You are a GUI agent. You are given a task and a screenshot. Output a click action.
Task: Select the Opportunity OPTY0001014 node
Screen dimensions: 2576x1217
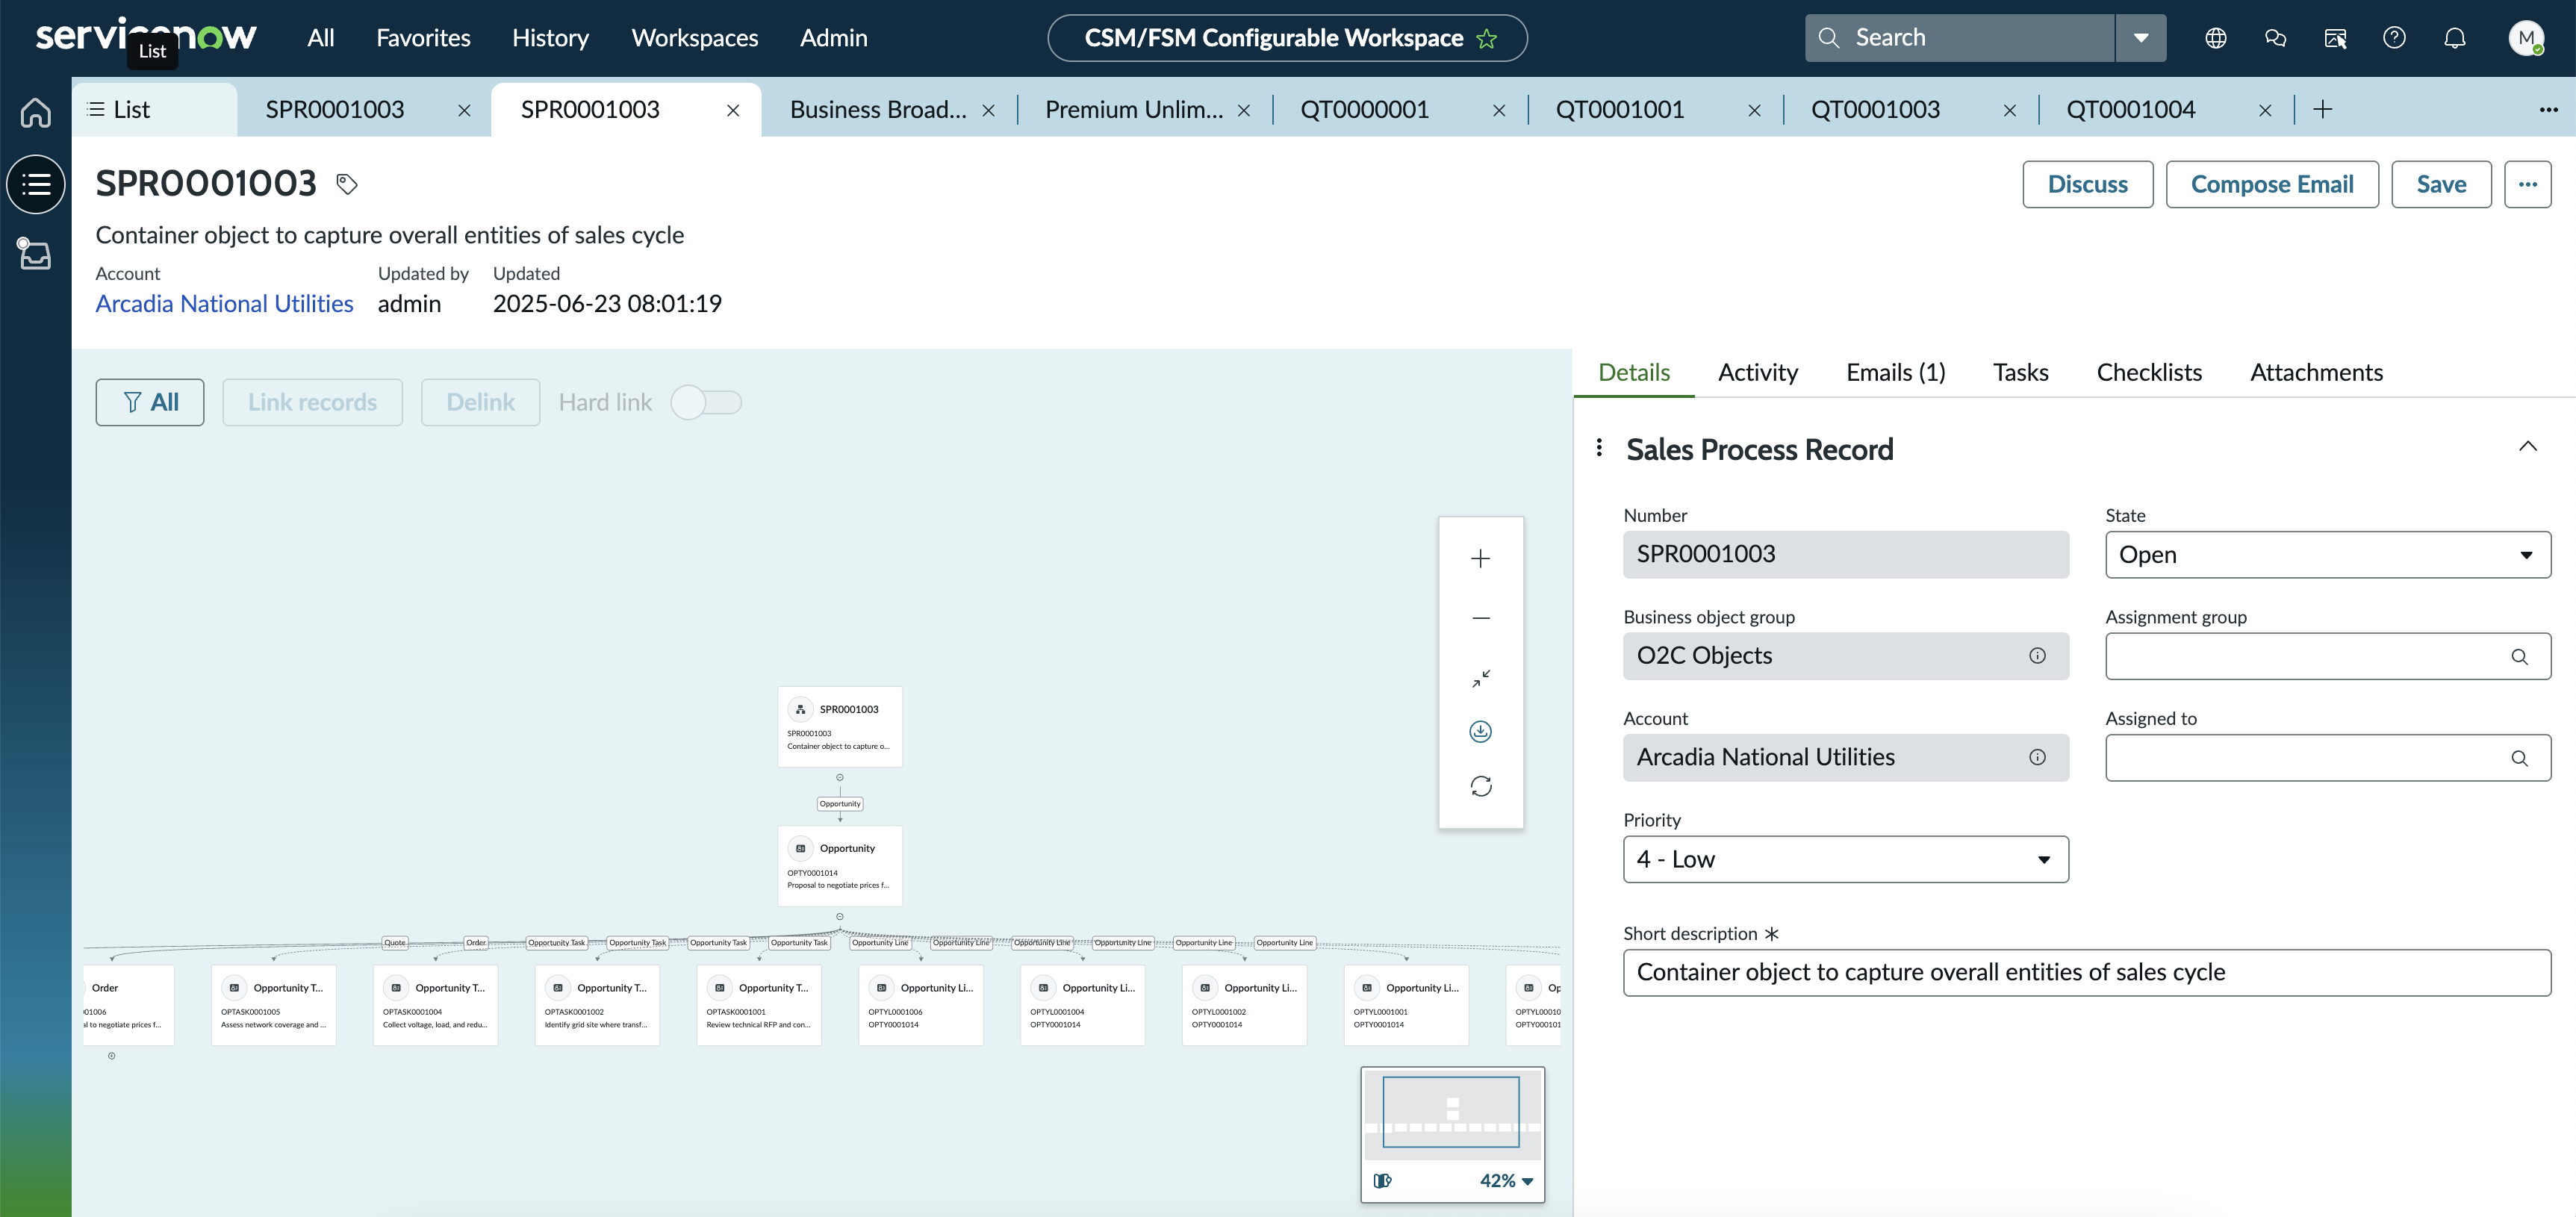[x=840, y=866]
